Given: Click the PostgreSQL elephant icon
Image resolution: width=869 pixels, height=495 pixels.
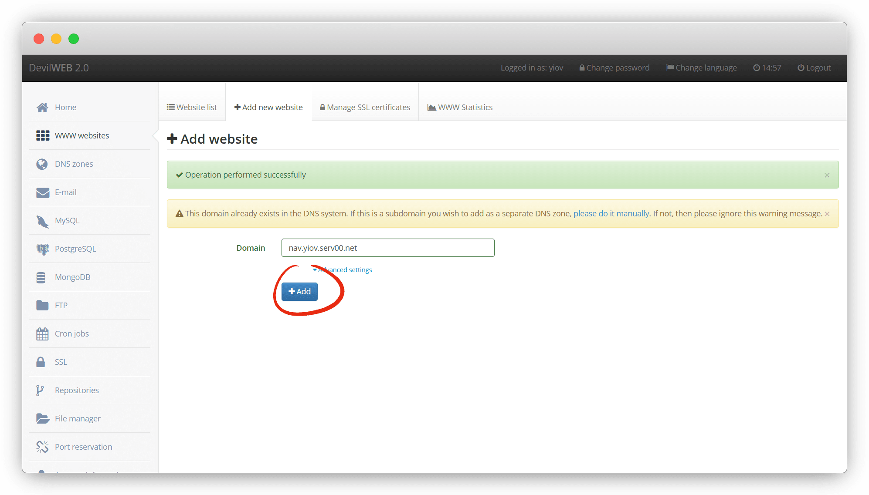Looking at the screenshot, I should tap(42, 249).
